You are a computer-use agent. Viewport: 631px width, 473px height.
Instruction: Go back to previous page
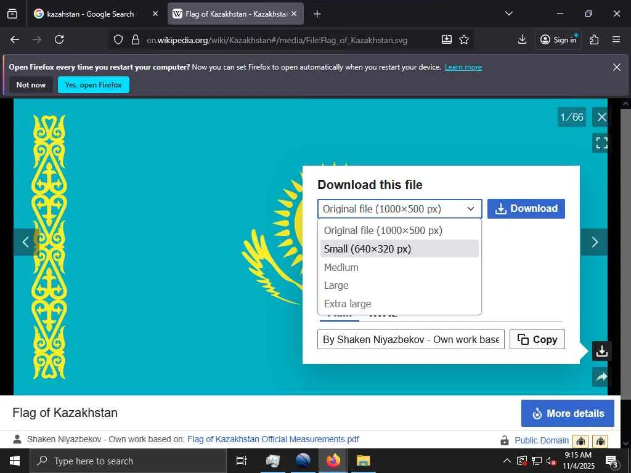tap(15, 39)
